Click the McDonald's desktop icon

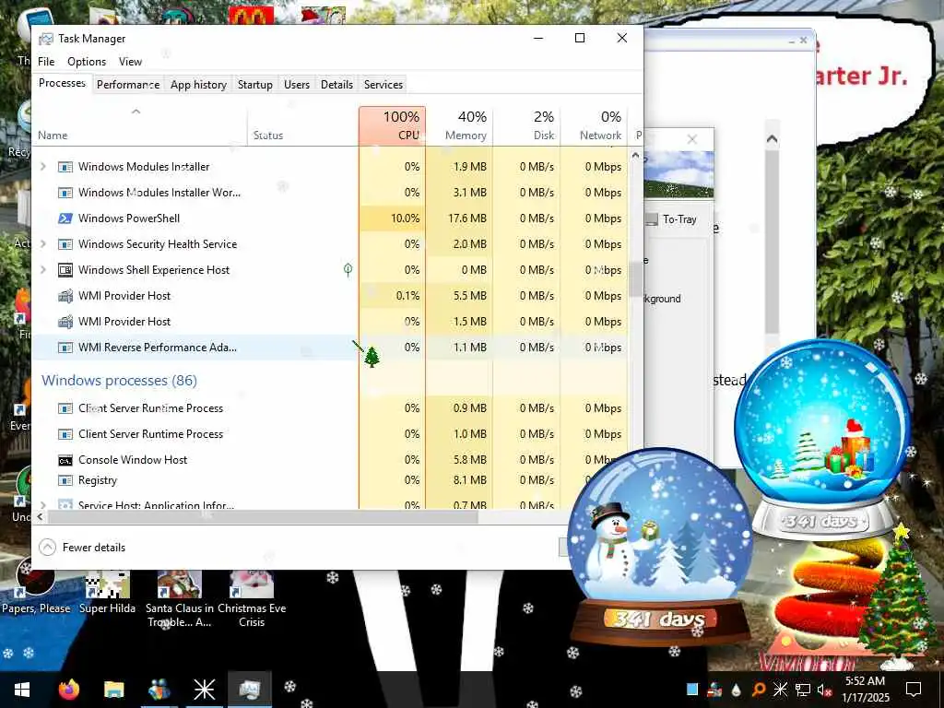click(251, 15)
